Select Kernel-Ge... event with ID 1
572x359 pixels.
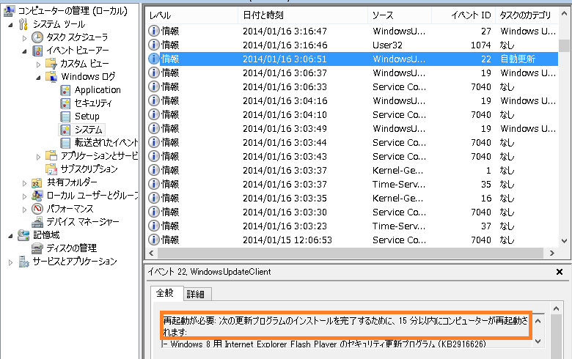tap(352, 170)
